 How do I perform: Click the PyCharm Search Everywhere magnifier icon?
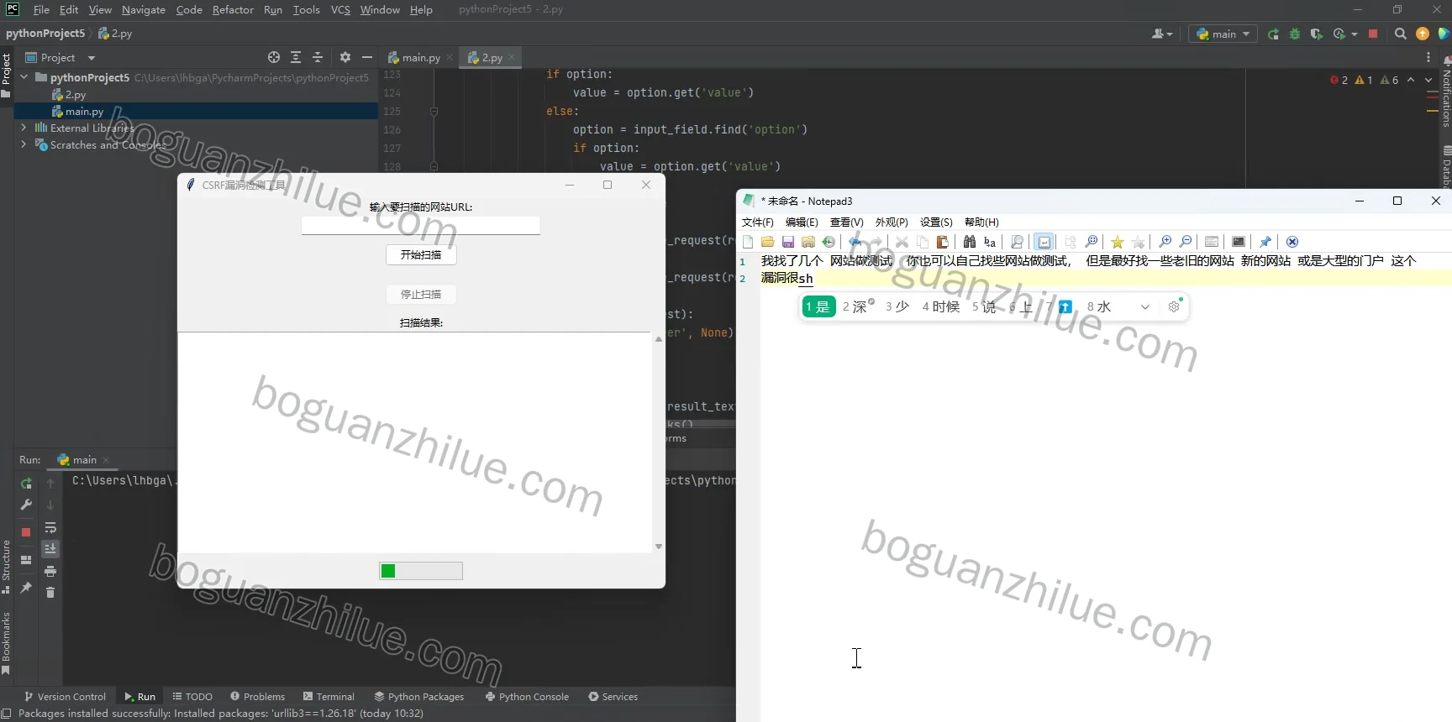(1400, 34)
